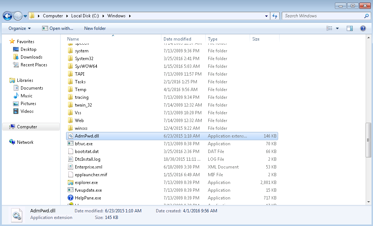Expand the arrow after Local Disk breadcrumb
This screenshot has height=226, width=373.
tap(103, 16)
